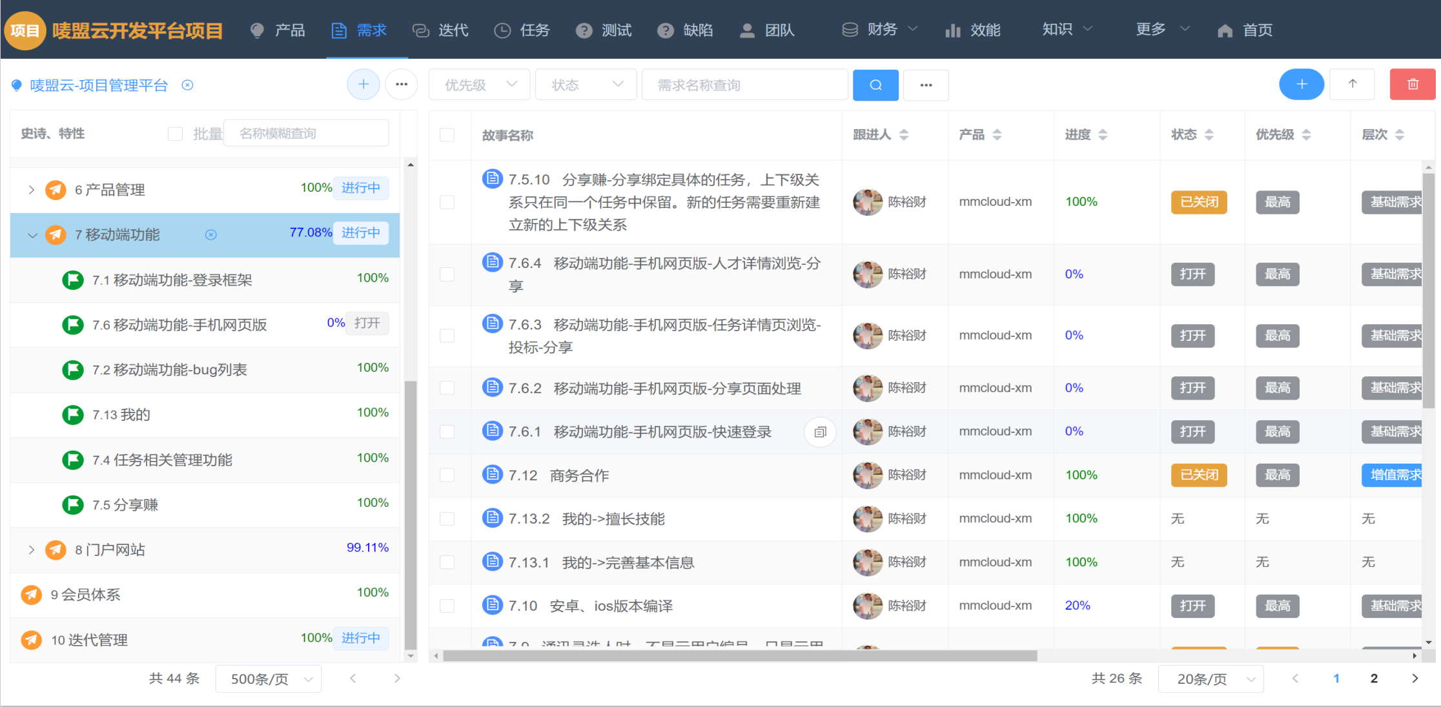
Task: Open the 20条/页 page size dropdown
Action: click(x=1210, y=679)
